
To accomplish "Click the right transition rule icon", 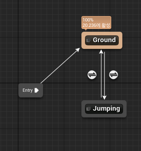I will click(113, 75).
